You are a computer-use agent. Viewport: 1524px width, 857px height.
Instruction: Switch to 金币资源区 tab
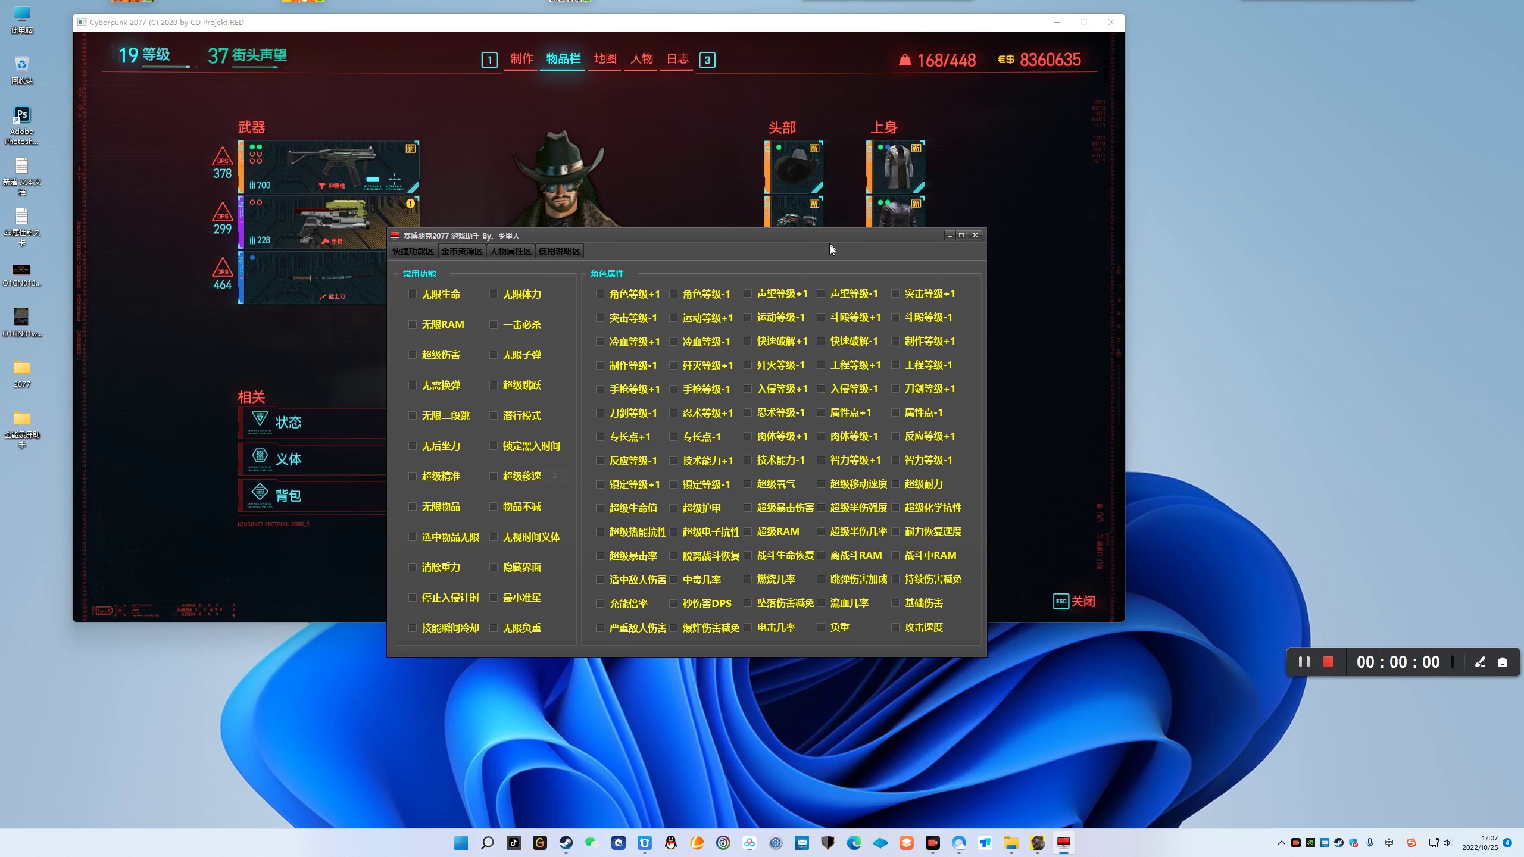[461, 251]
